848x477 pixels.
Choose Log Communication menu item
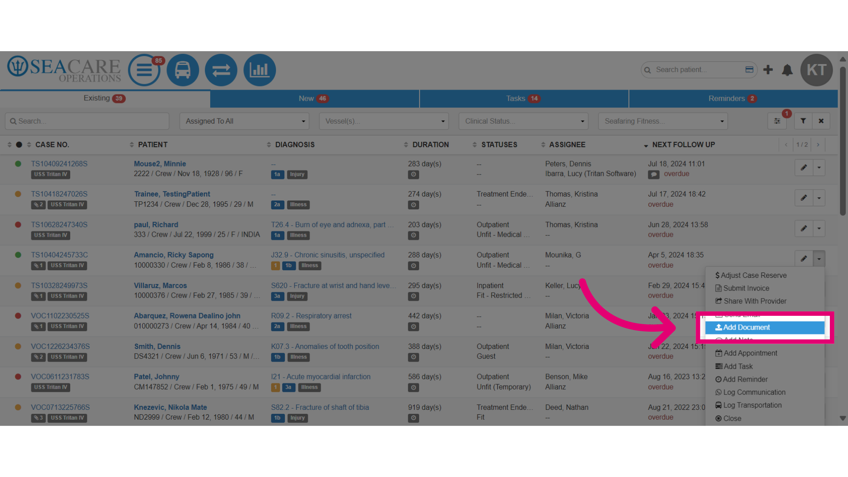(x=765, y=392)
